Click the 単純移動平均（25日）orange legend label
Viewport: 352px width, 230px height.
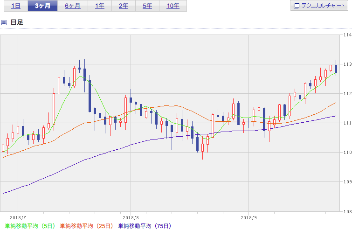pyautogui.click(x=86, y=226)
